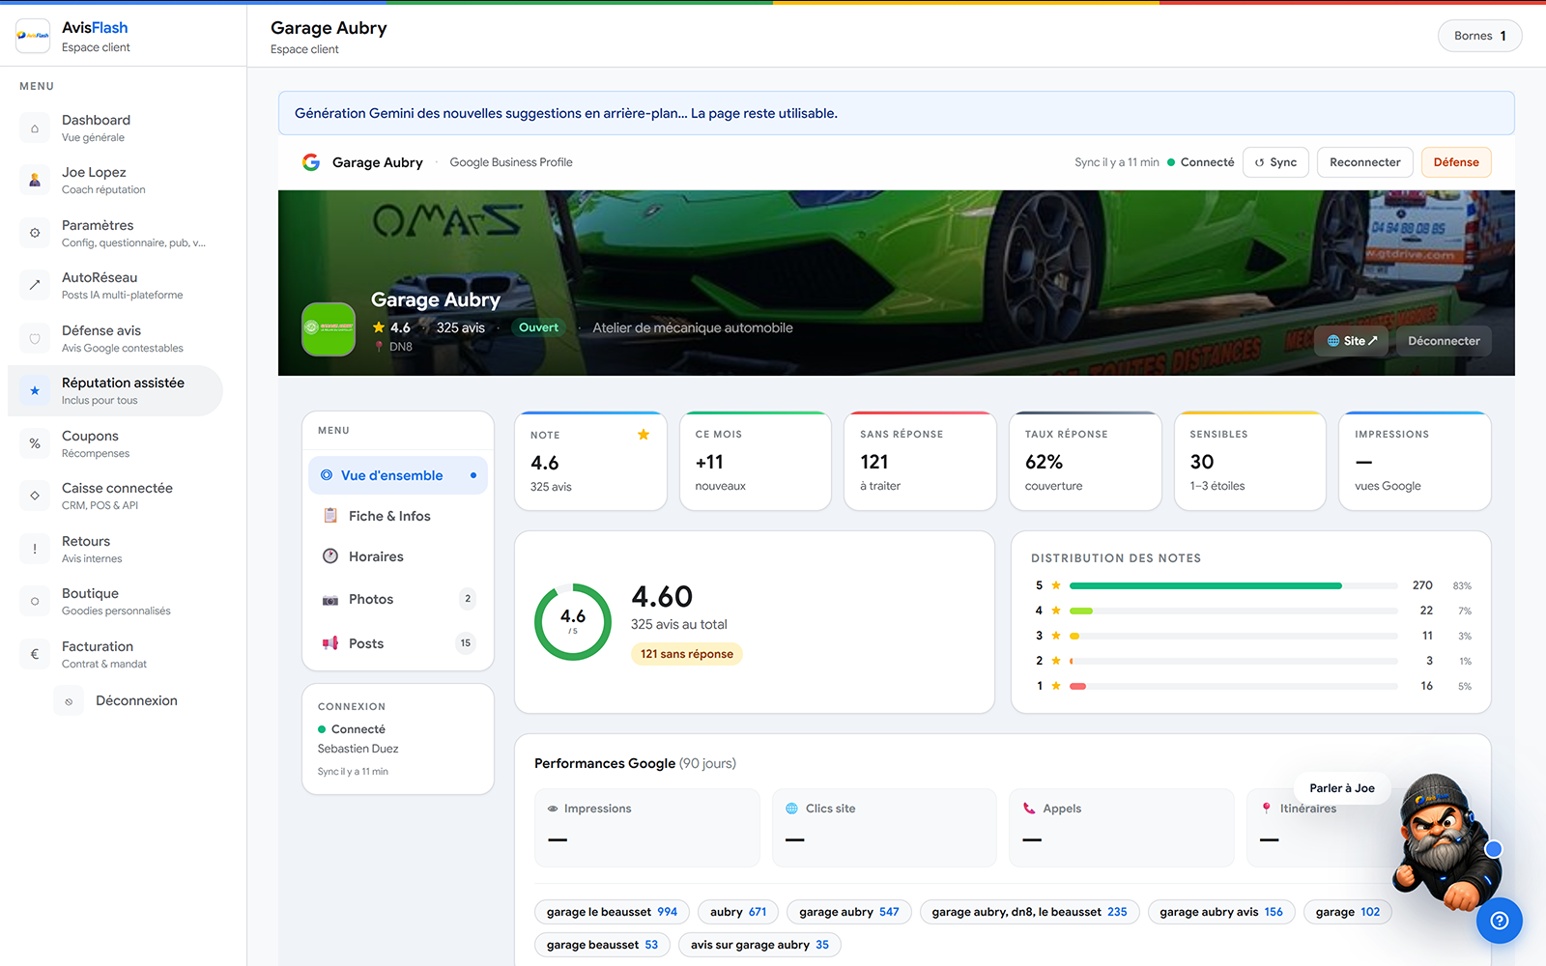Viewport: 1546px width, 966px height.
Task: Click the 4.6 rating circle gauge
Action: [573, 621]
